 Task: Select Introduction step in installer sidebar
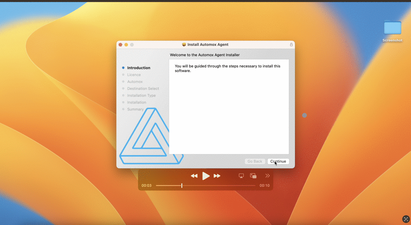pyautogui.click(x=139, y=68)
